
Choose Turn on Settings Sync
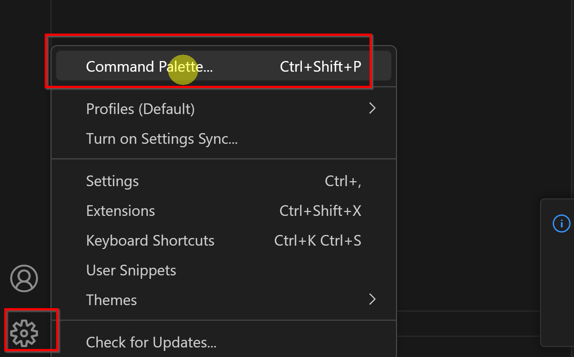pos(162,139)
